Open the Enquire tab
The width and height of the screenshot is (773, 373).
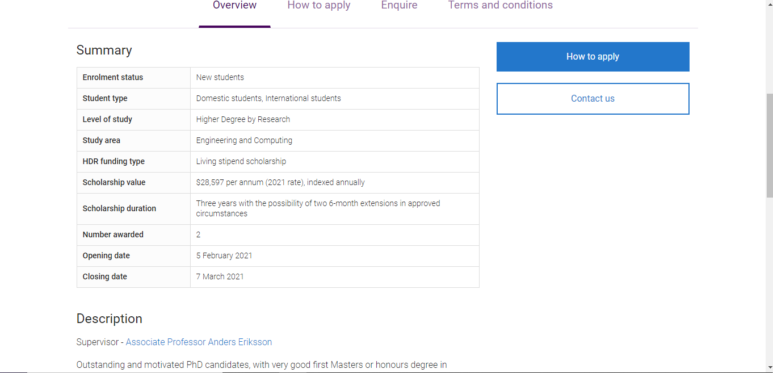399,6
